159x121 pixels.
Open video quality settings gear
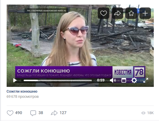tap(134, 80)
